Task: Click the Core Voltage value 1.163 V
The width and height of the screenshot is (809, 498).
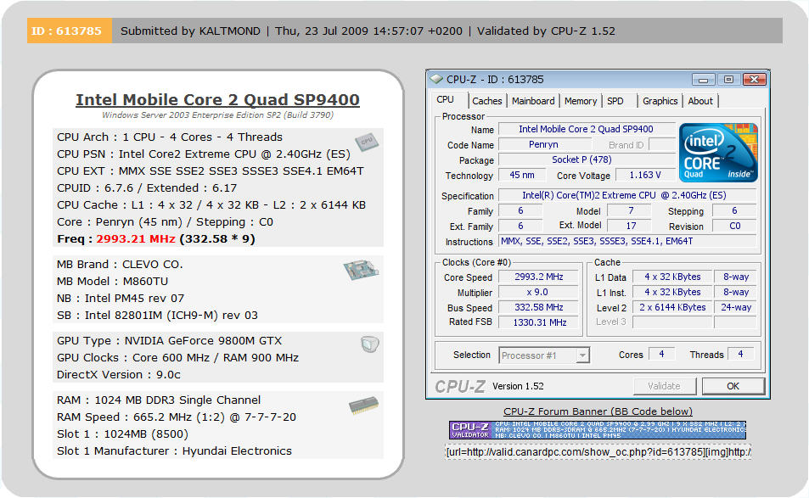Action: [645, 175]
